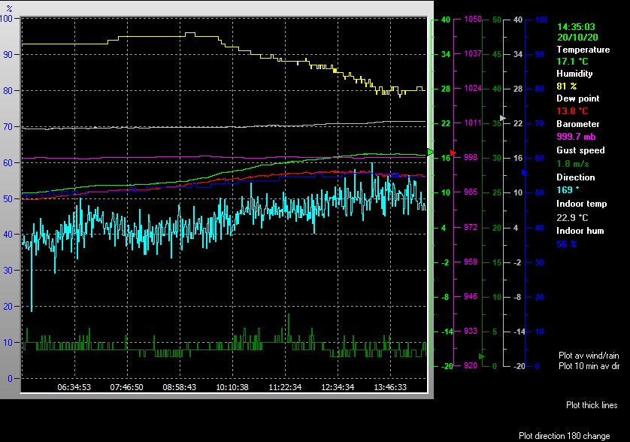Click the blue indoor humidity pointer arrow

[524, 172]
